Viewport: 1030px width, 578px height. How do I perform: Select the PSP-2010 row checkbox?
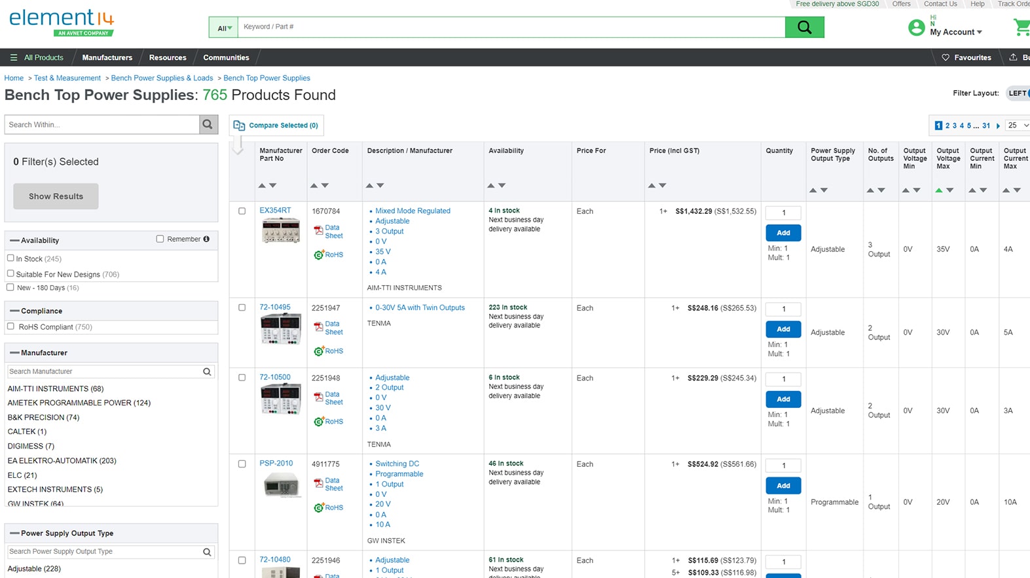(x=242, y=464)
